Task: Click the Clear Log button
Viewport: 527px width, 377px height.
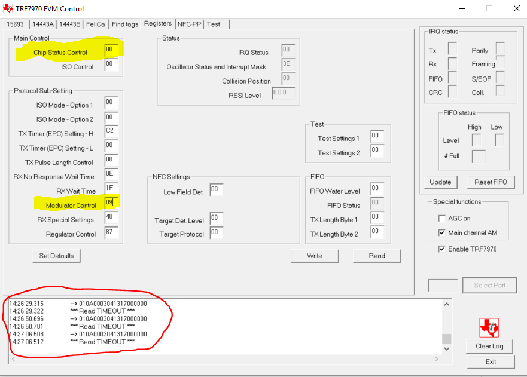Action: tap(489, 346)
